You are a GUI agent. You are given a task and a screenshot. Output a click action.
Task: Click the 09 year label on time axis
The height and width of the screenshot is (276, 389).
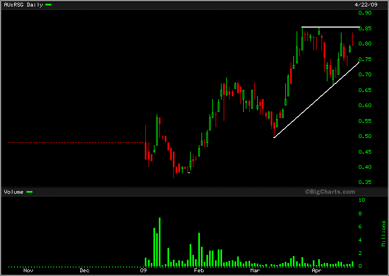click(x=144, y=271)
